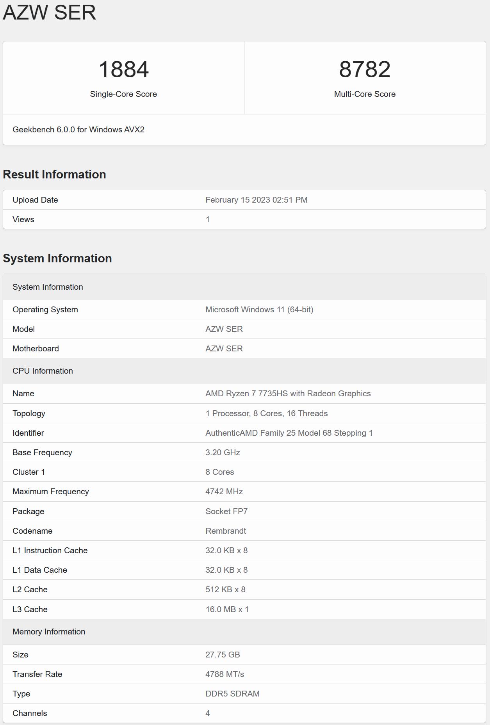Click the Maximum Frequency value 4742 MHz
Screen dimensions: 490x725
tap(224, 492)
